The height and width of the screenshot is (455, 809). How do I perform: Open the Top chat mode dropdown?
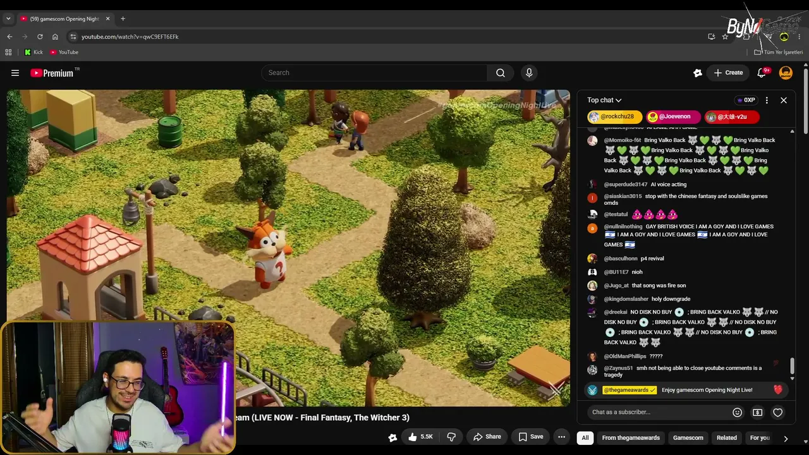click(604, 100)
